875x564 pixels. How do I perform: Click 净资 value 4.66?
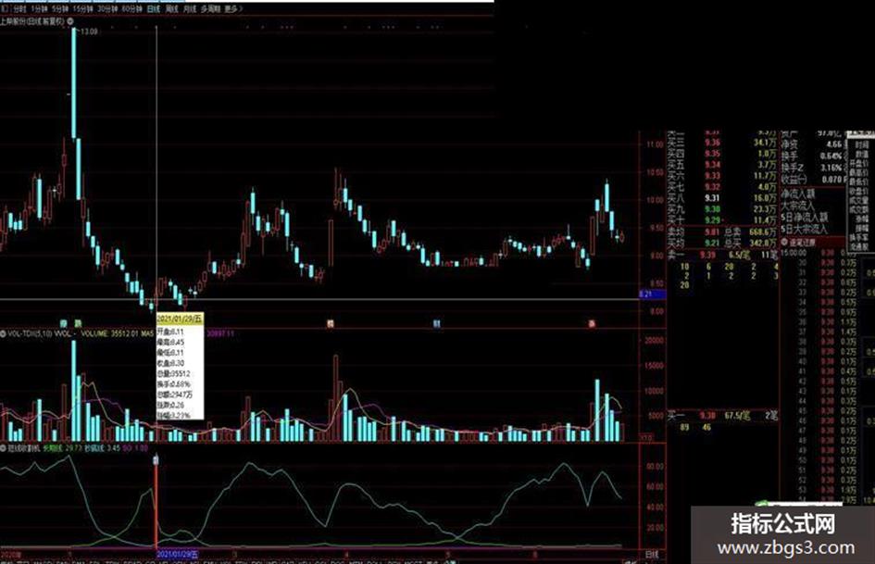pyautogui.click(x=833, y=144)
